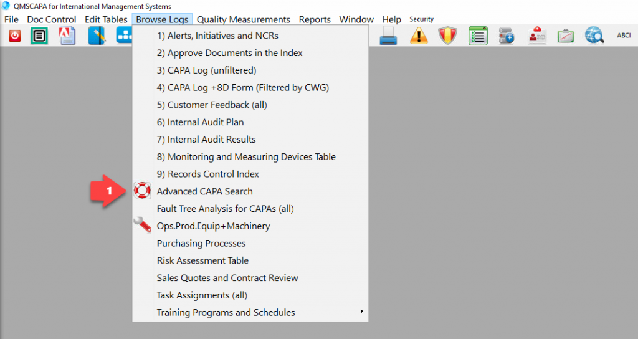Click the green document list toolbar icon
Viewport: 638px width, 339px height.
(x=39, y=36)
